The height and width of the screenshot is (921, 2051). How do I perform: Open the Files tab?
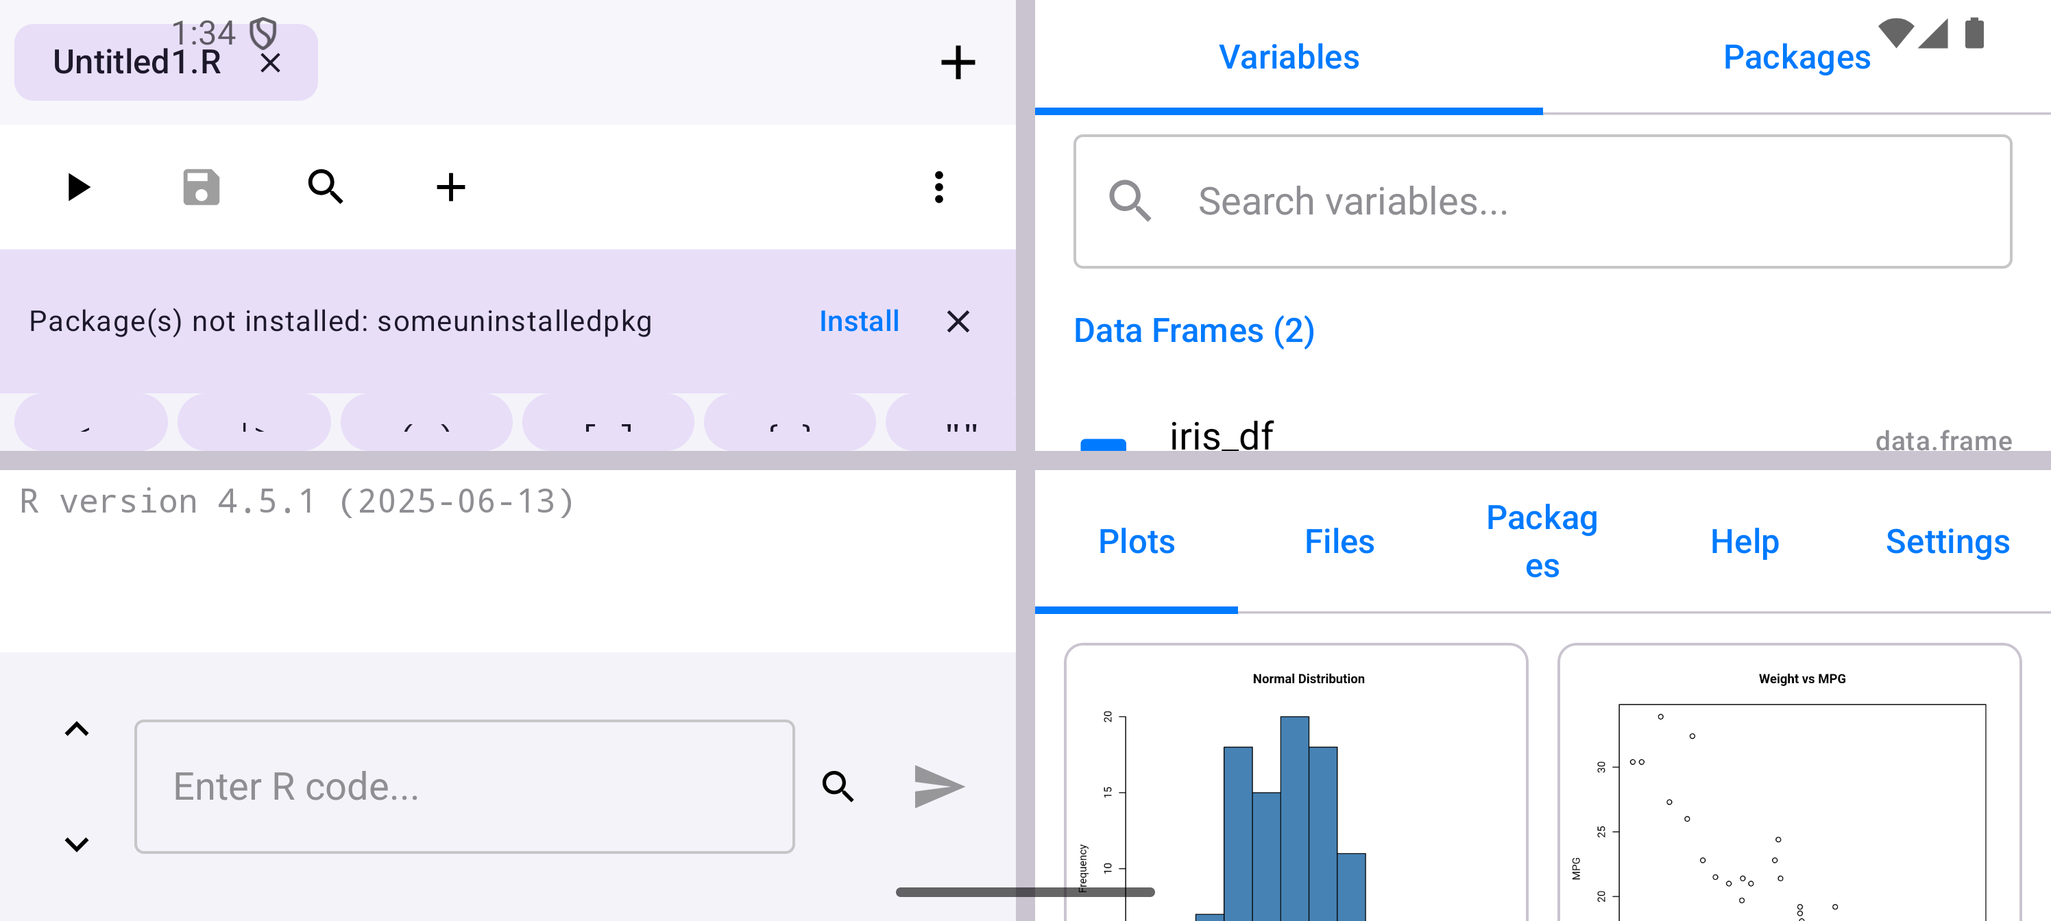(x=1339, y=542)
